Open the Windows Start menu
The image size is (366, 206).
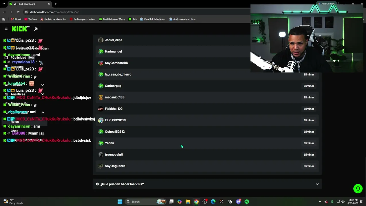tap(120, 202)
